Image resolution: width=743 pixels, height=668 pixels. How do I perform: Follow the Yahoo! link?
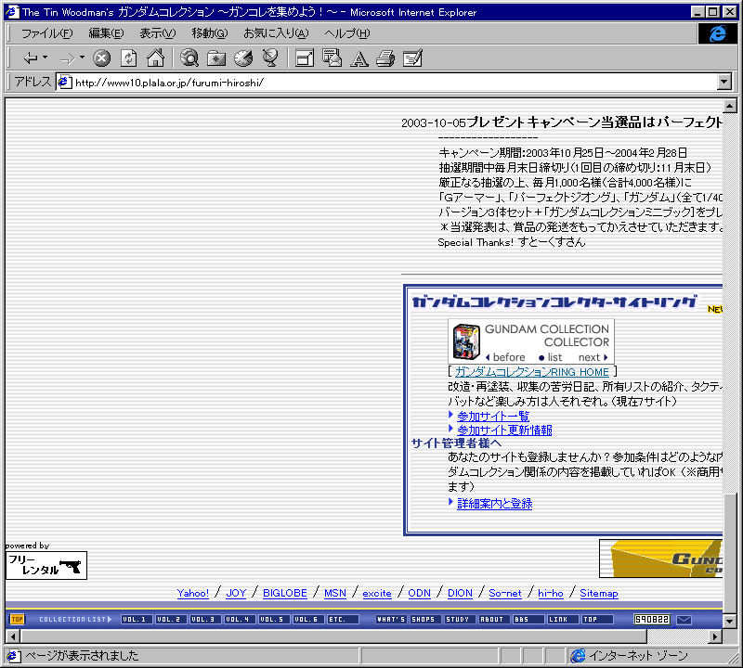[x=193, y=593]
